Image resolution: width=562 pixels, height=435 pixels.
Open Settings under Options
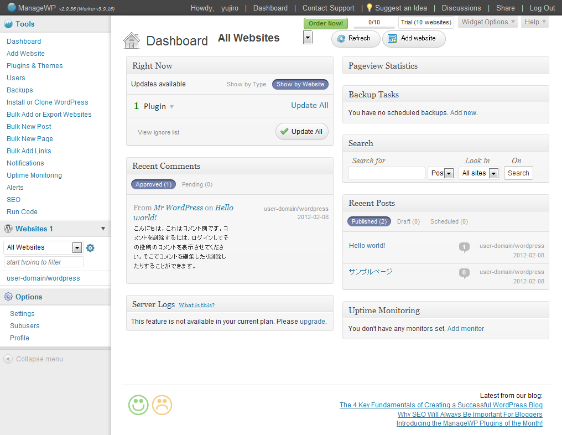pos(22,314)
